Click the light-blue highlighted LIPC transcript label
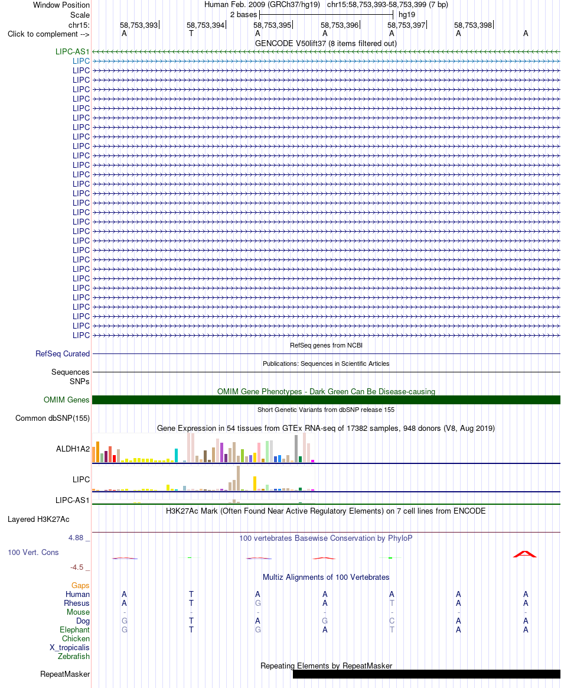The height and width of the screenshot is (688, 561). pyautogui.click(x=81, y=61)
